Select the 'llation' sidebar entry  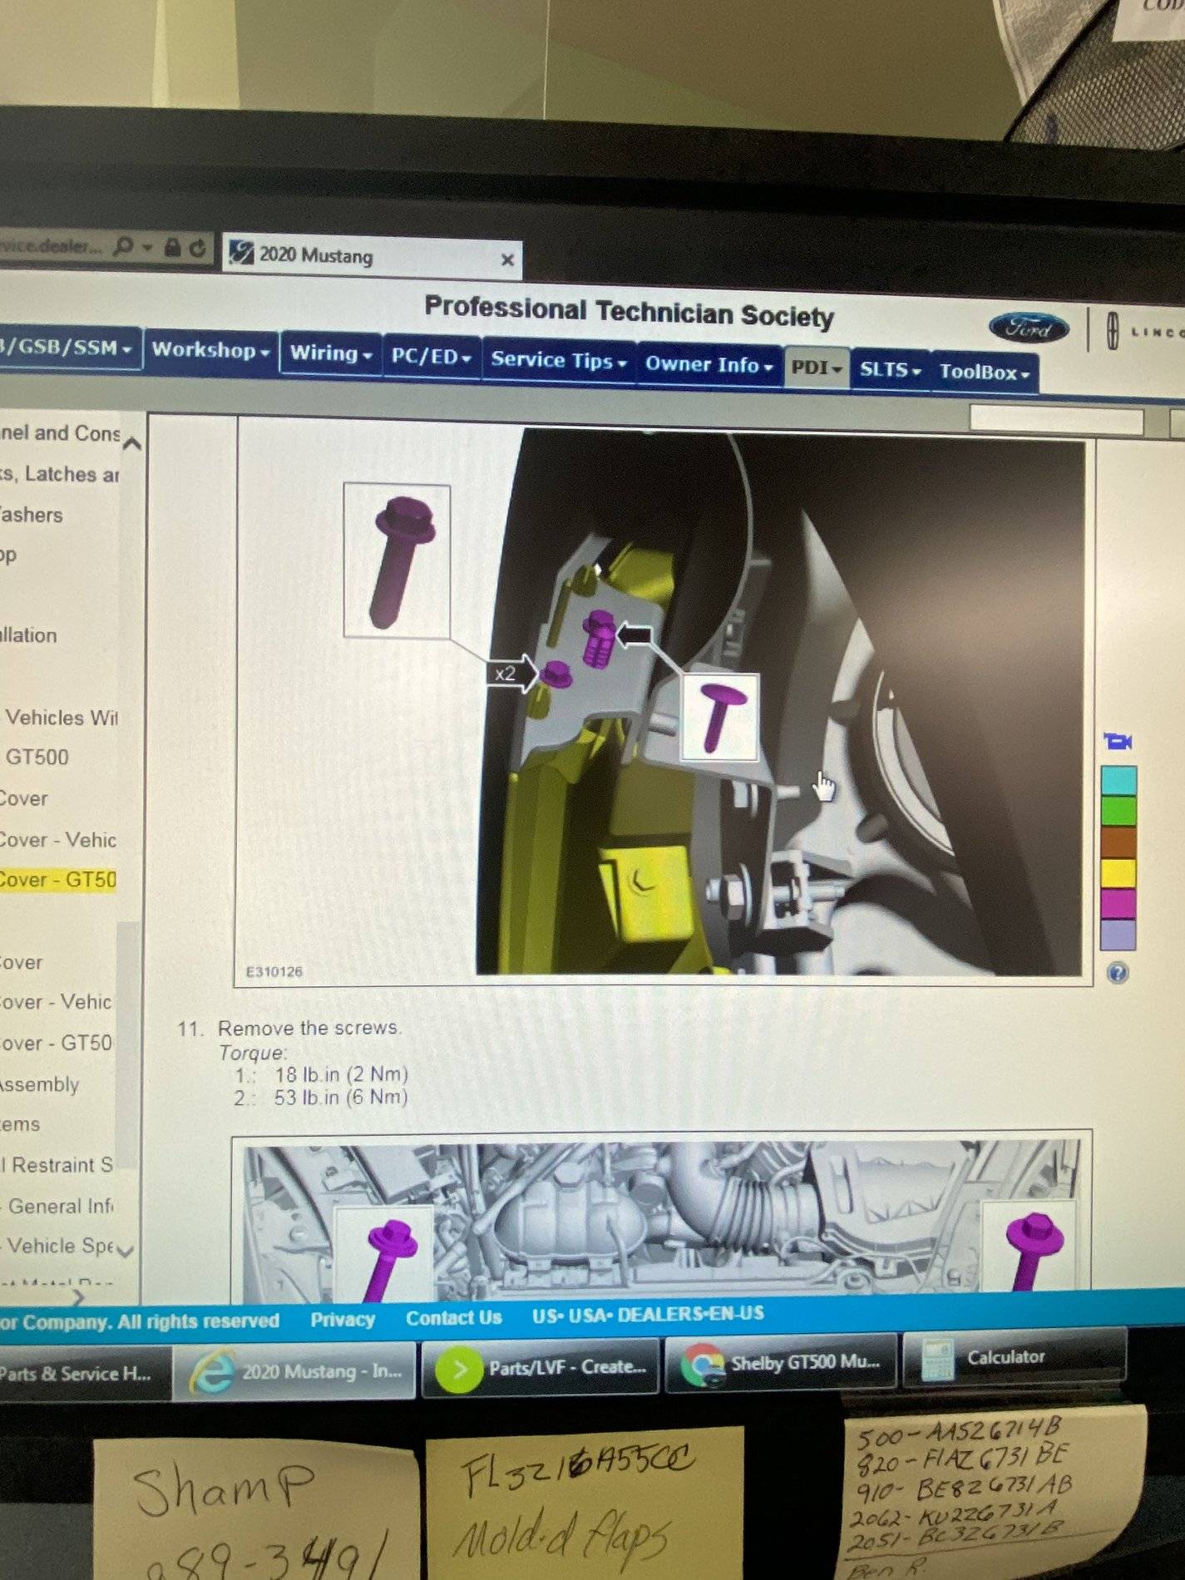click(x=28, y=635)
